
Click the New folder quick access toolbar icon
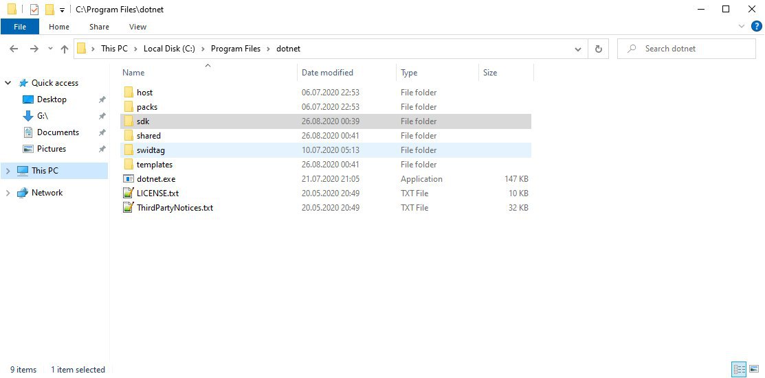point(49,9)
